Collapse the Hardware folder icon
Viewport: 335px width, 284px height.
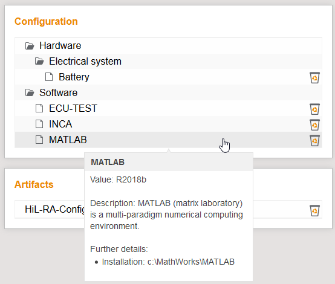tap(30, 46)
